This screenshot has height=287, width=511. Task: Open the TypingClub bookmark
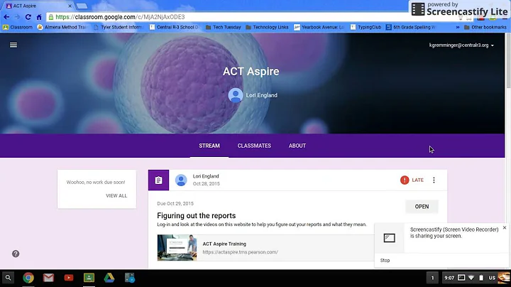click(x=366, y=28)
